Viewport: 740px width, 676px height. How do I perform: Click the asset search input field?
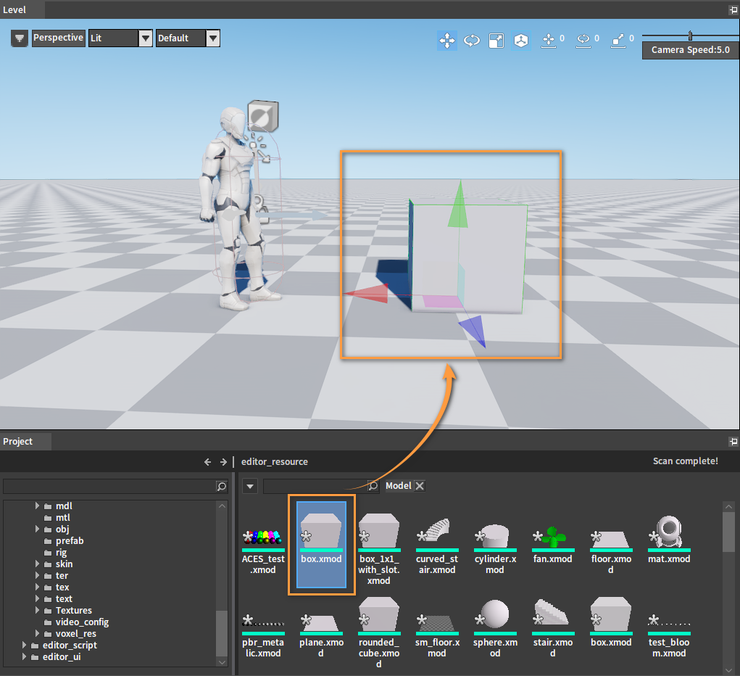coord(315,486)
